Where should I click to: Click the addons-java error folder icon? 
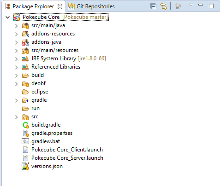[x=25, y=42]
